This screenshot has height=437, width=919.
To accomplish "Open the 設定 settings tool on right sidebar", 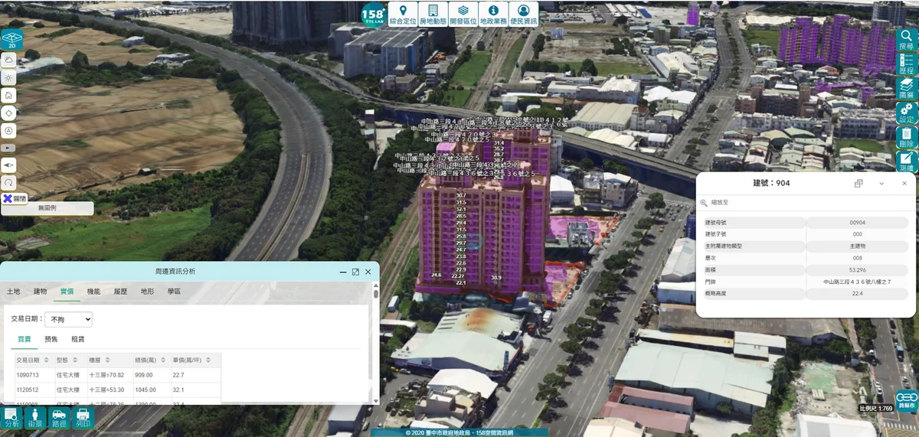I will [907, 113].
